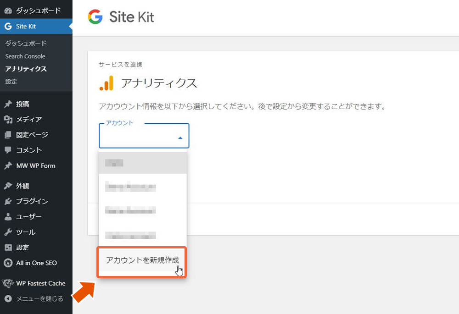459x314 pixels.
Task: Click the user silhouette icon for ユーザー
Action: [x=8, y=217]
